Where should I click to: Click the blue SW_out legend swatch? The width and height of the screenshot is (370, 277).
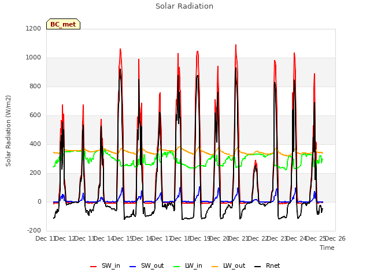[133, 267]
